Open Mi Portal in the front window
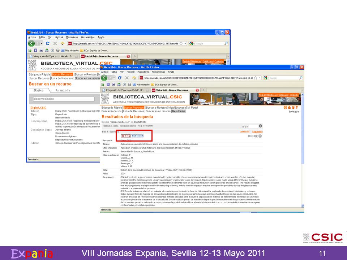Image resolution: width=347 pixels, height=260 pixels. coord(193,108)
